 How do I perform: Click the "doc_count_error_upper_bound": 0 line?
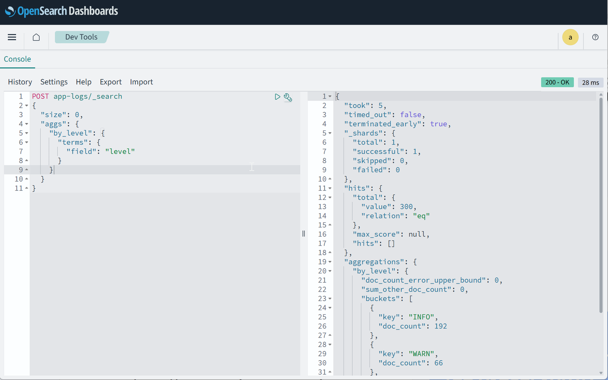pyautogui.click(x=432, y=280)
